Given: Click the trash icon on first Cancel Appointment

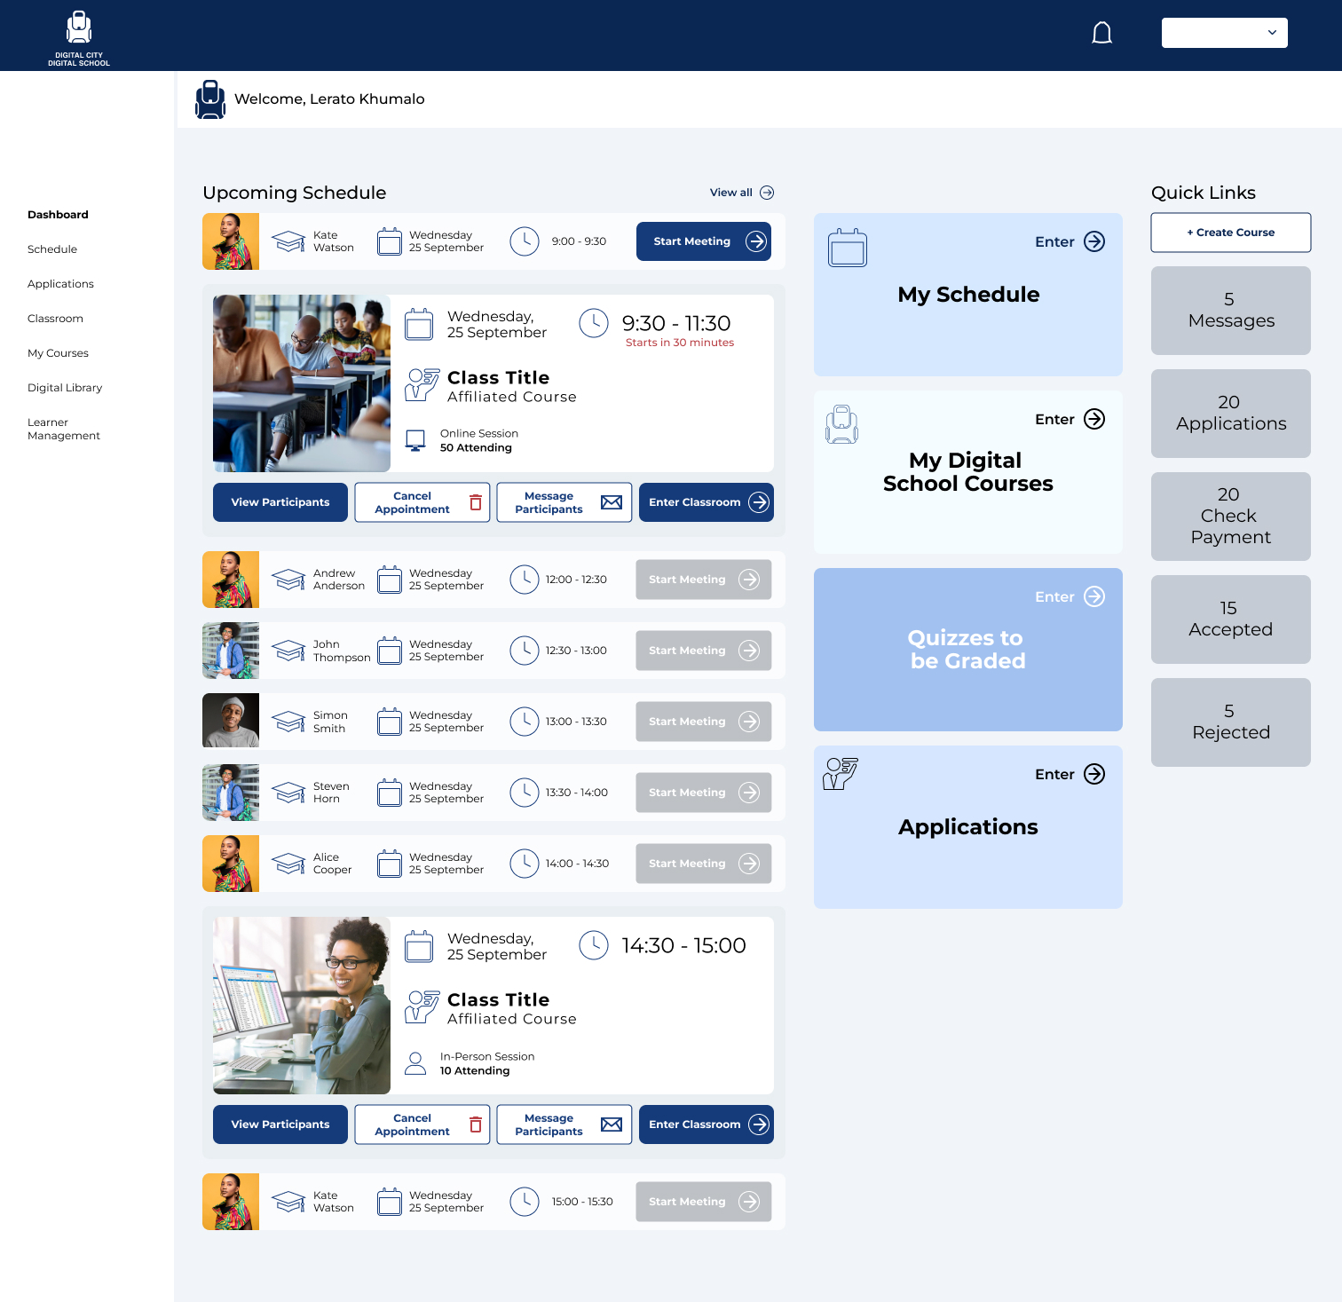Looking at the screenshot, I should point(476,502).
